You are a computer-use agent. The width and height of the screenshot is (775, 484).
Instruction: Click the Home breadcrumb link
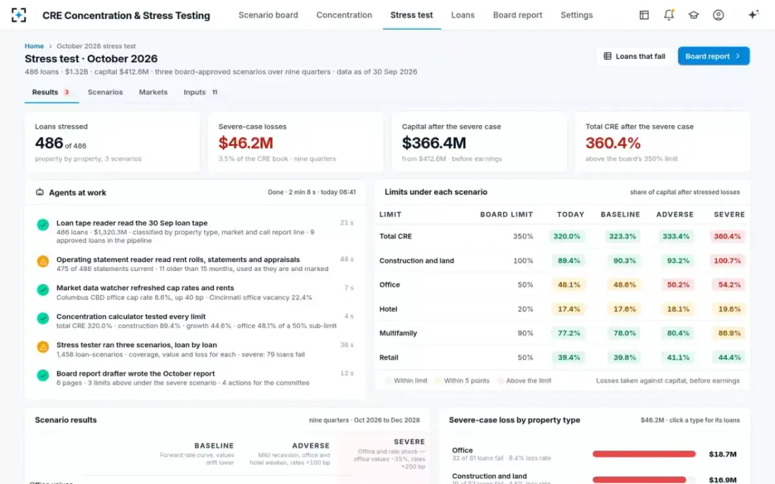coord(34,46)
